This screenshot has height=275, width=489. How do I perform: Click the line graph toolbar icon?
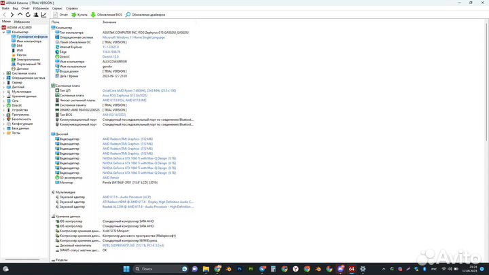pos(44,15)
